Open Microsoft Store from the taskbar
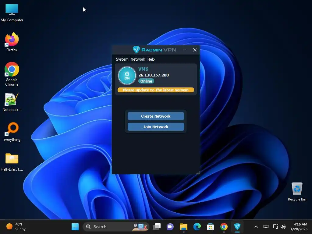 click(210, 227)
